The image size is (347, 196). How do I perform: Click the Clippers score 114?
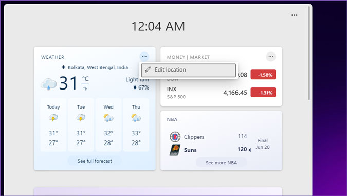(x=242, y=136)
